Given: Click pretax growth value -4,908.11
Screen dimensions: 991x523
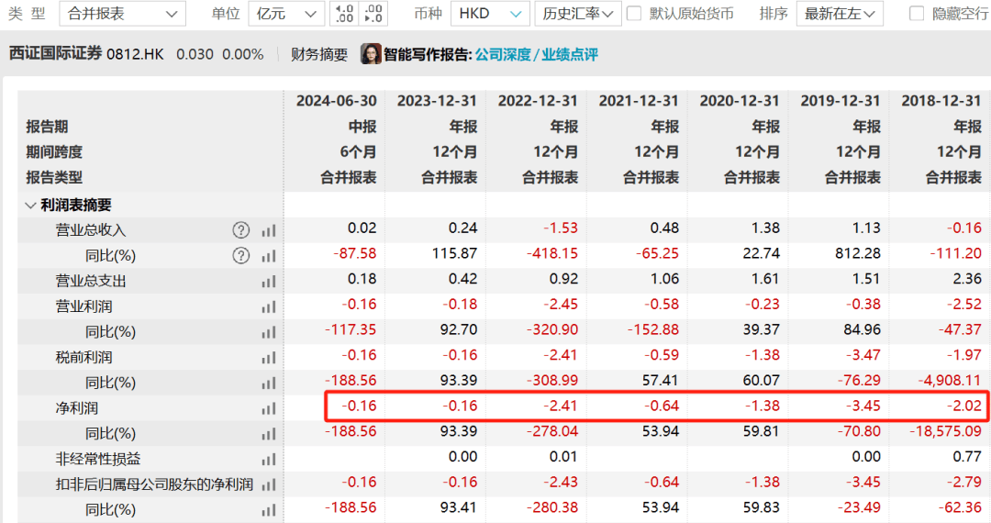Looking at the screenshot, I should pyautogui.click(x=950, y=380).
